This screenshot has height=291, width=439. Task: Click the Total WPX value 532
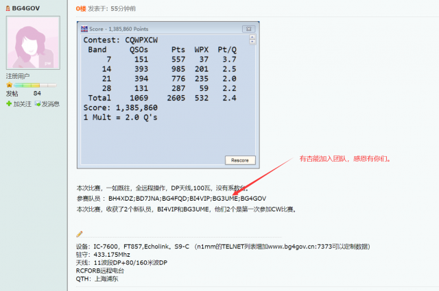coord(202,98)
